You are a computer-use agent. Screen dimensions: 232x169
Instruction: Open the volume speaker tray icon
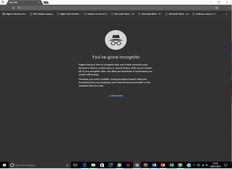(207, 165)
